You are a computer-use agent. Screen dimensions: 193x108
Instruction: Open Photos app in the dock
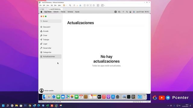(x=72, y=97)
